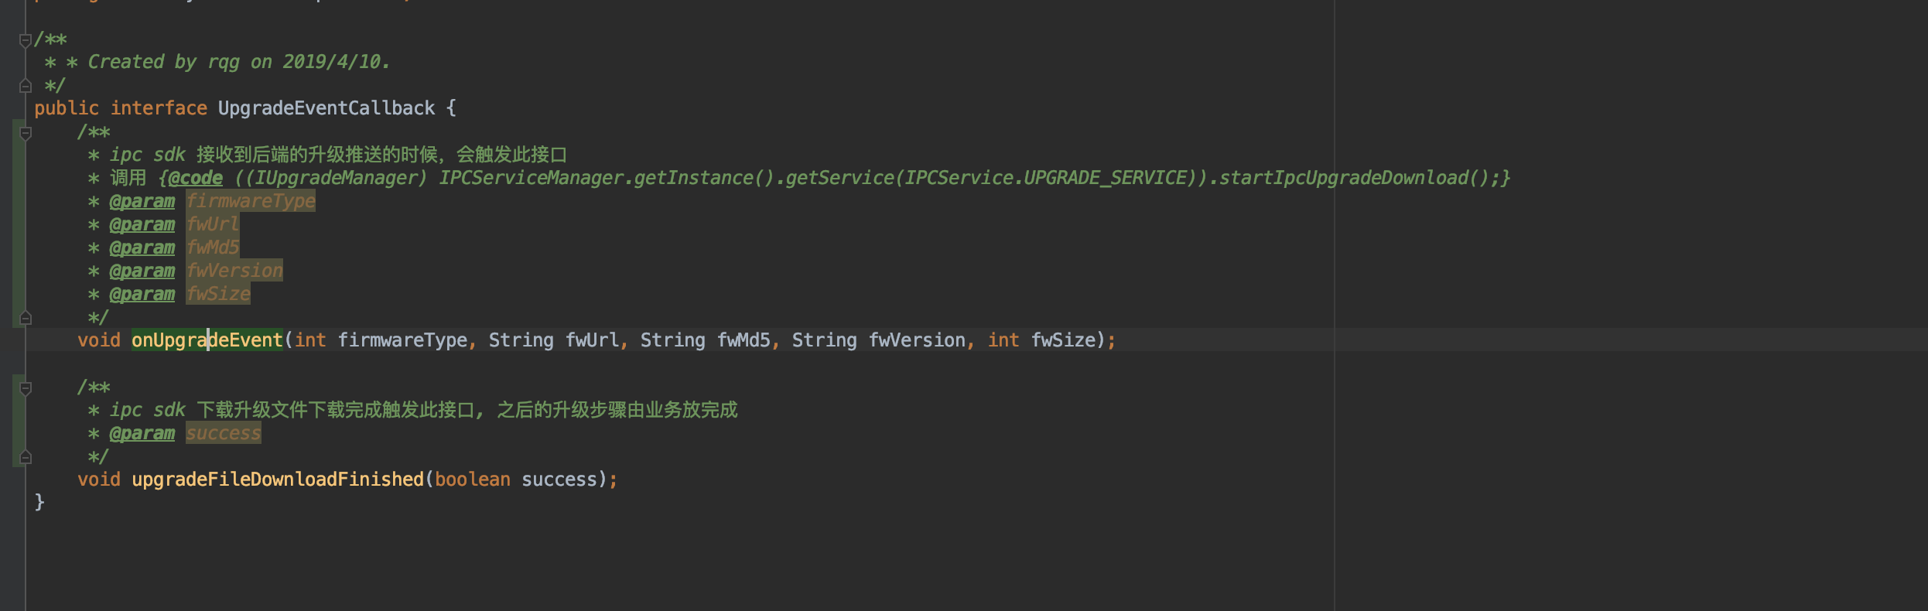Click the upgradeFileDownloadFinished method name
The height and width of the screenshot is (611, 1928).
pos(278,480)
